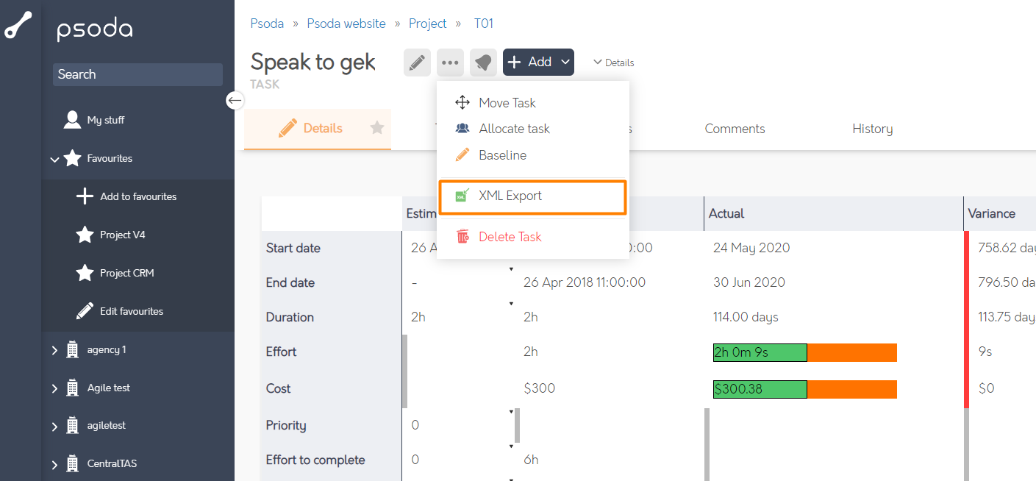
Task: Select the Baseline menu entry
Action: (533, 155)
